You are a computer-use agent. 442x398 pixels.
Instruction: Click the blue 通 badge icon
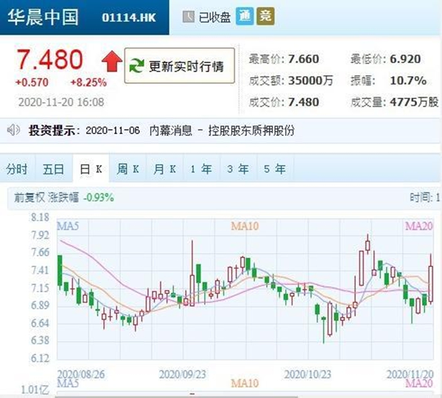point(244,16)
